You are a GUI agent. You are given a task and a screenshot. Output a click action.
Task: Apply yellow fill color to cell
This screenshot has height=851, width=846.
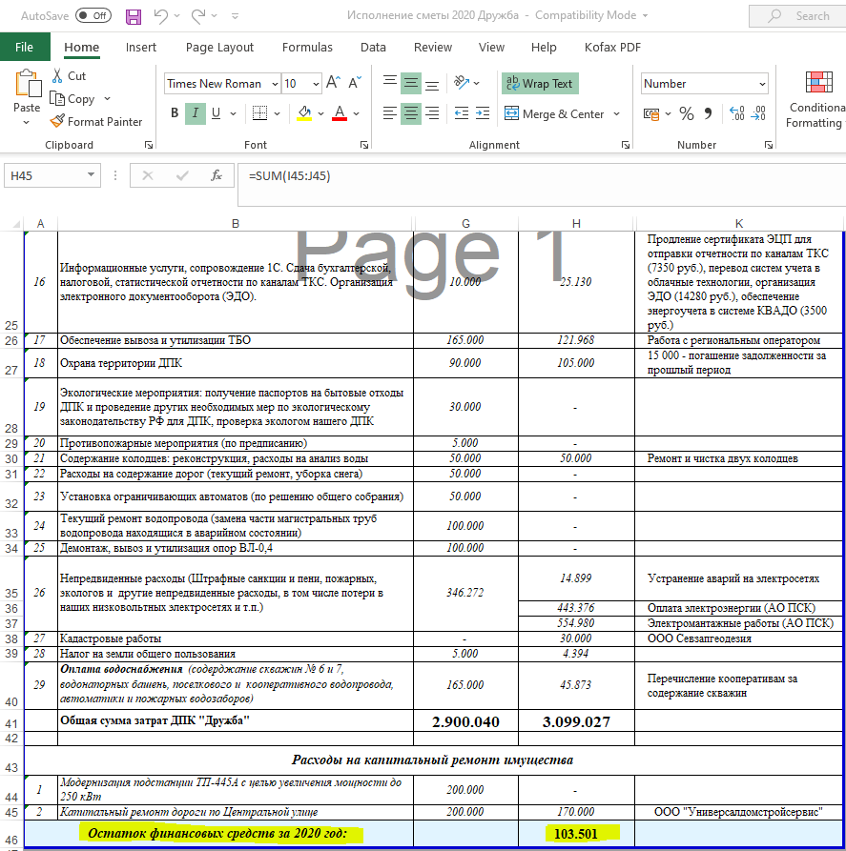(304, 113)
